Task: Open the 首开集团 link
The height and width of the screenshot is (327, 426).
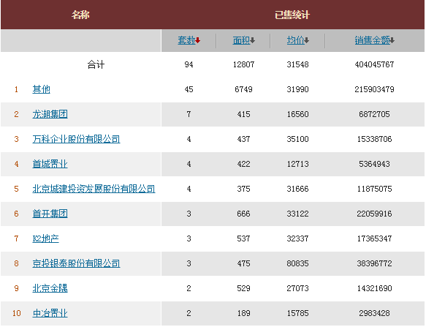Action: pos(50,214)
